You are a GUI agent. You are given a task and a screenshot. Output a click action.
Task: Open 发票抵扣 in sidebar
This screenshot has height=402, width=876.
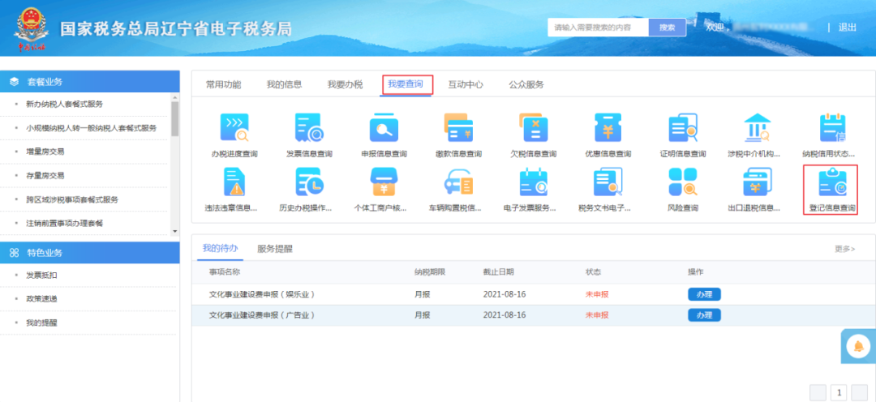(x=41, y=276)
